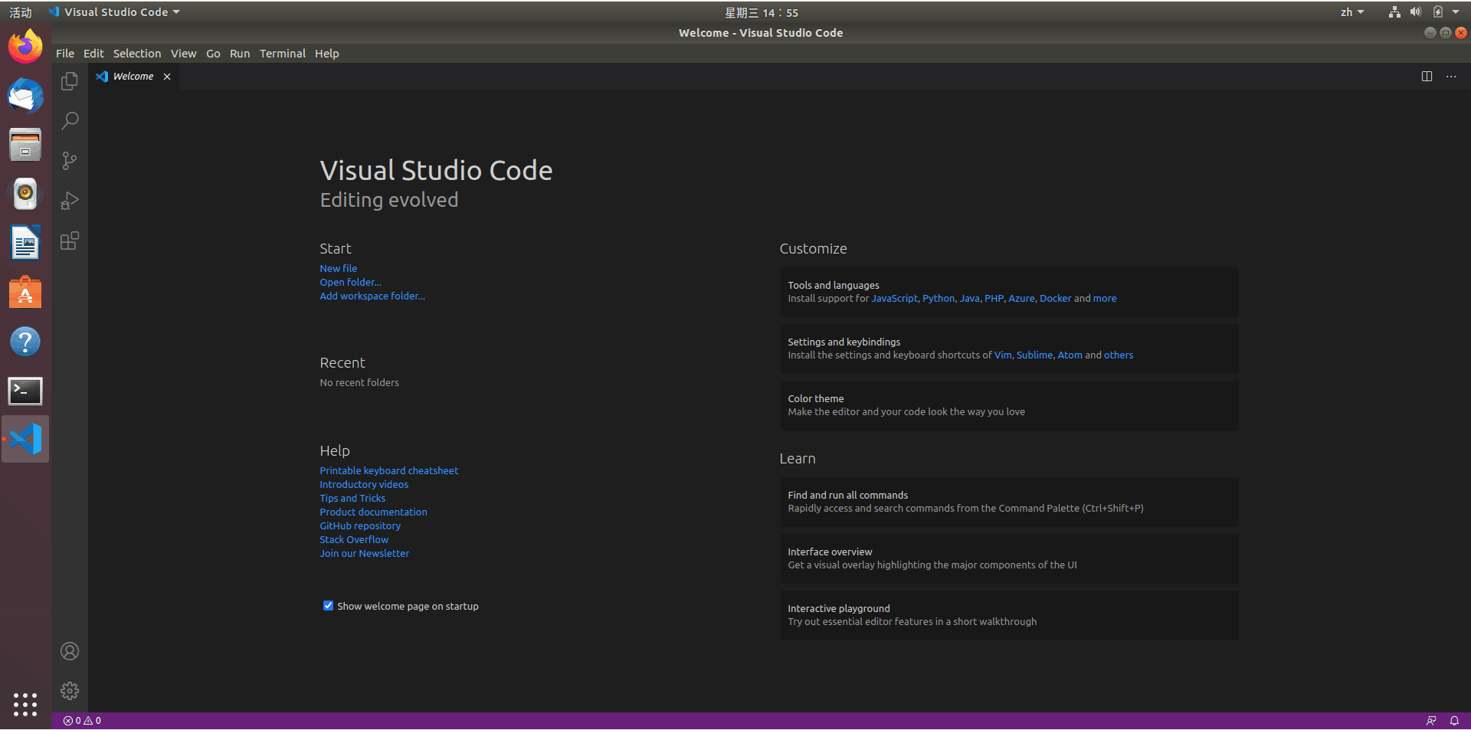Open the Selection menu

(137, 54)
